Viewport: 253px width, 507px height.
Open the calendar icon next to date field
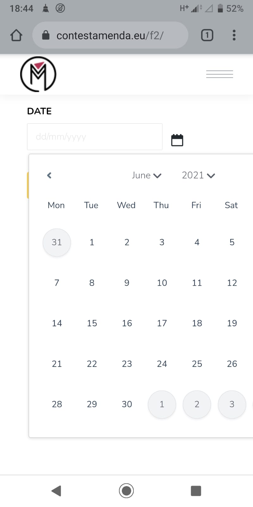pos(177,140)
